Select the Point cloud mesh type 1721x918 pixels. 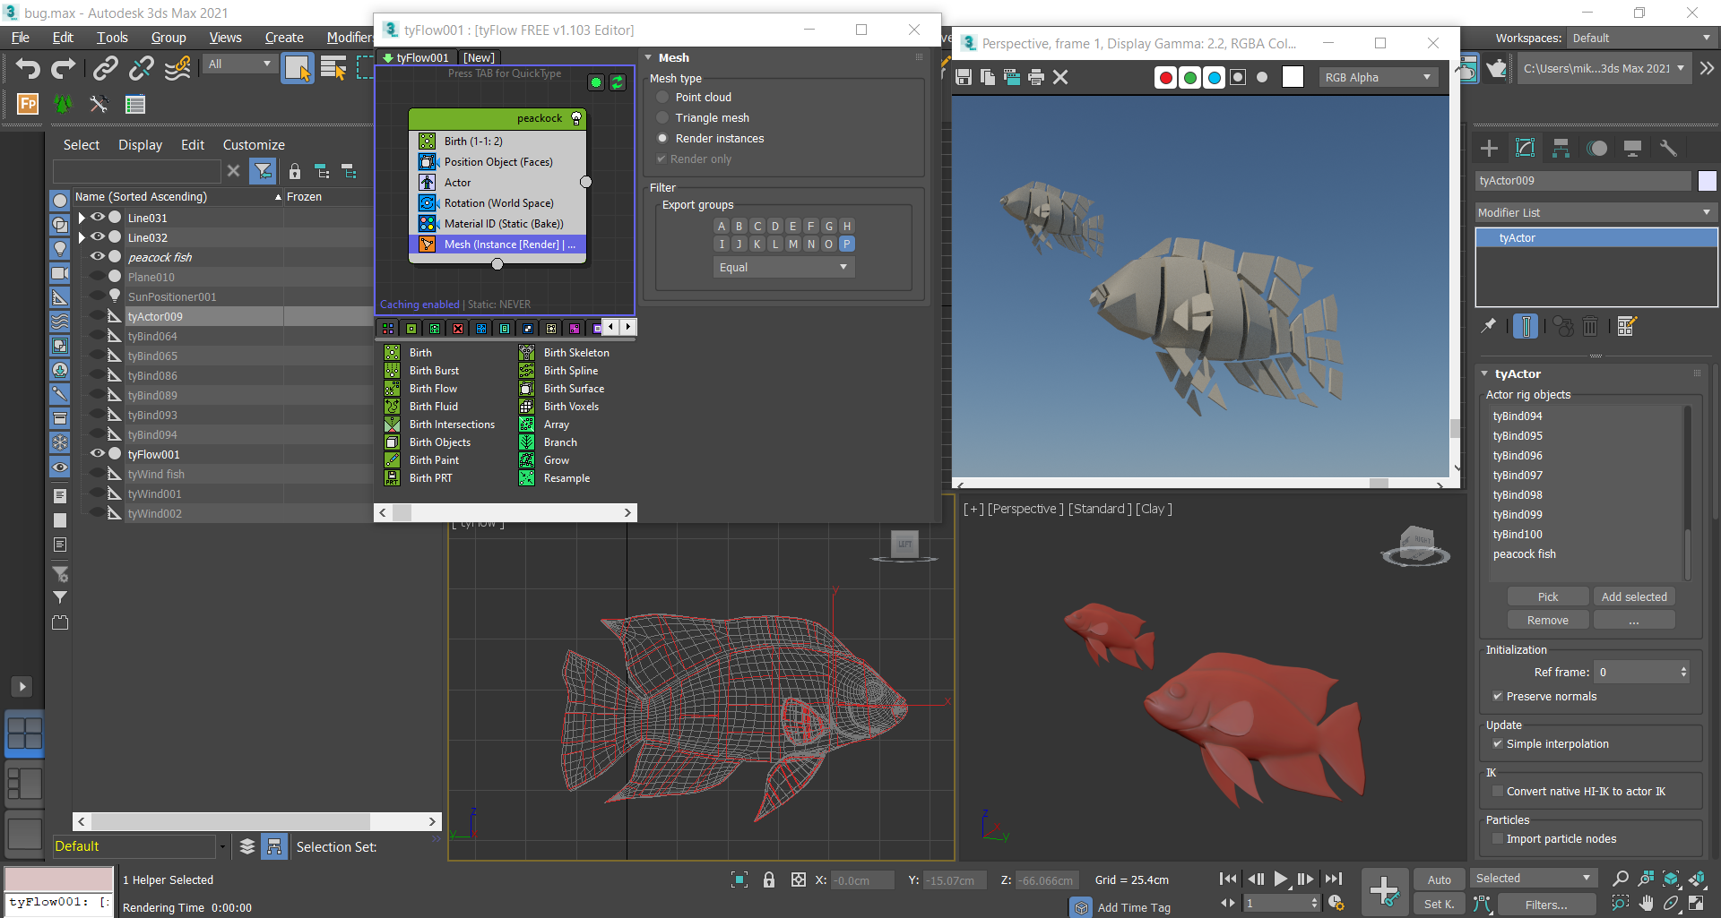pyautogui.click(x=662, y=98)
